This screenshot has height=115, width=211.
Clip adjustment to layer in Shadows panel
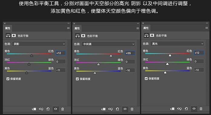(34, 109)
